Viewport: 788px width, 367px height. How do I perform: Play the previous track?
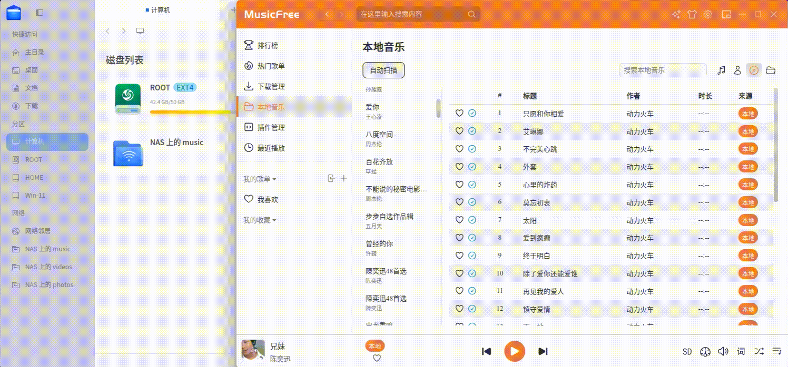pyautogui.click(x=487, y=351)
